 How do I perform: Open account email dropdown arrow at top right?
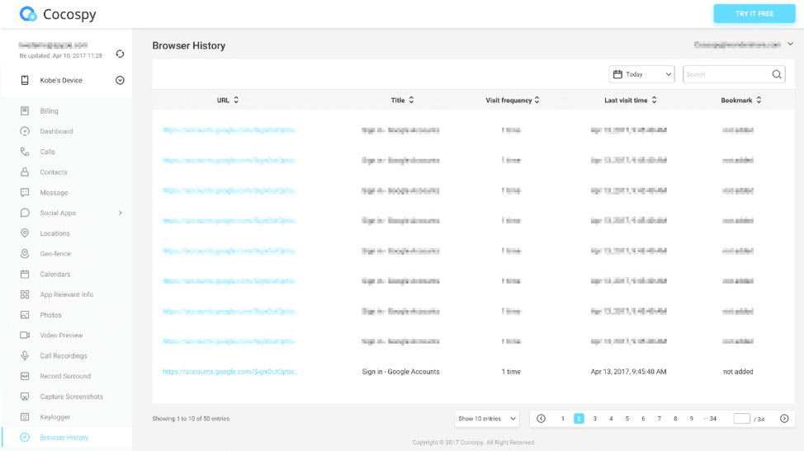click(x=790, y=44)
